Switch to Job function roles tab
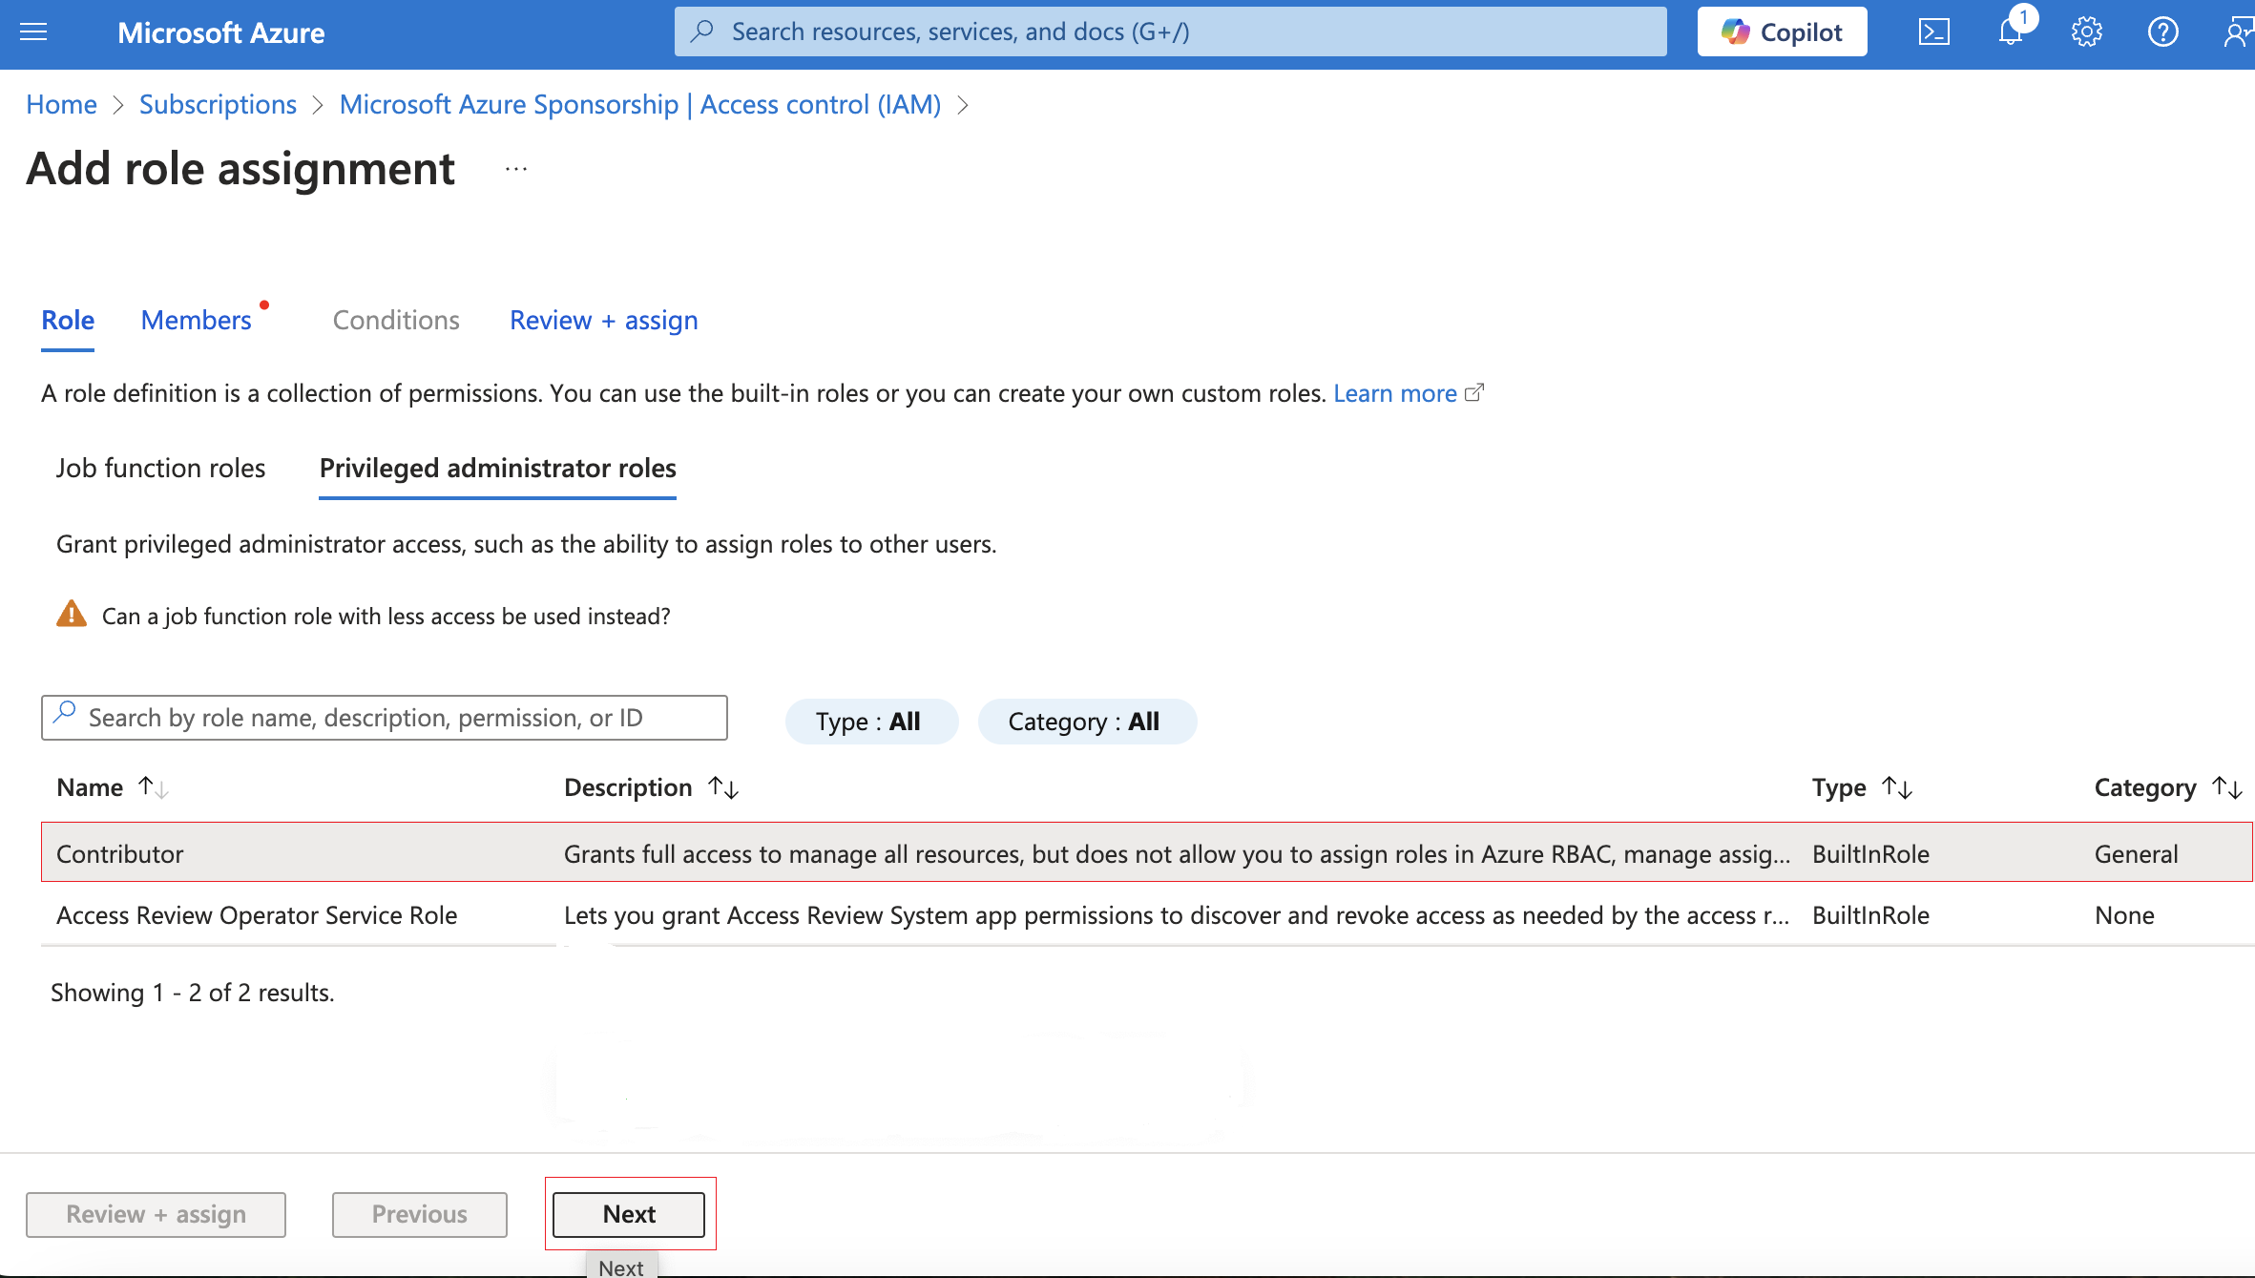Screen dimensions: 2255x1278 pos(160,469)
